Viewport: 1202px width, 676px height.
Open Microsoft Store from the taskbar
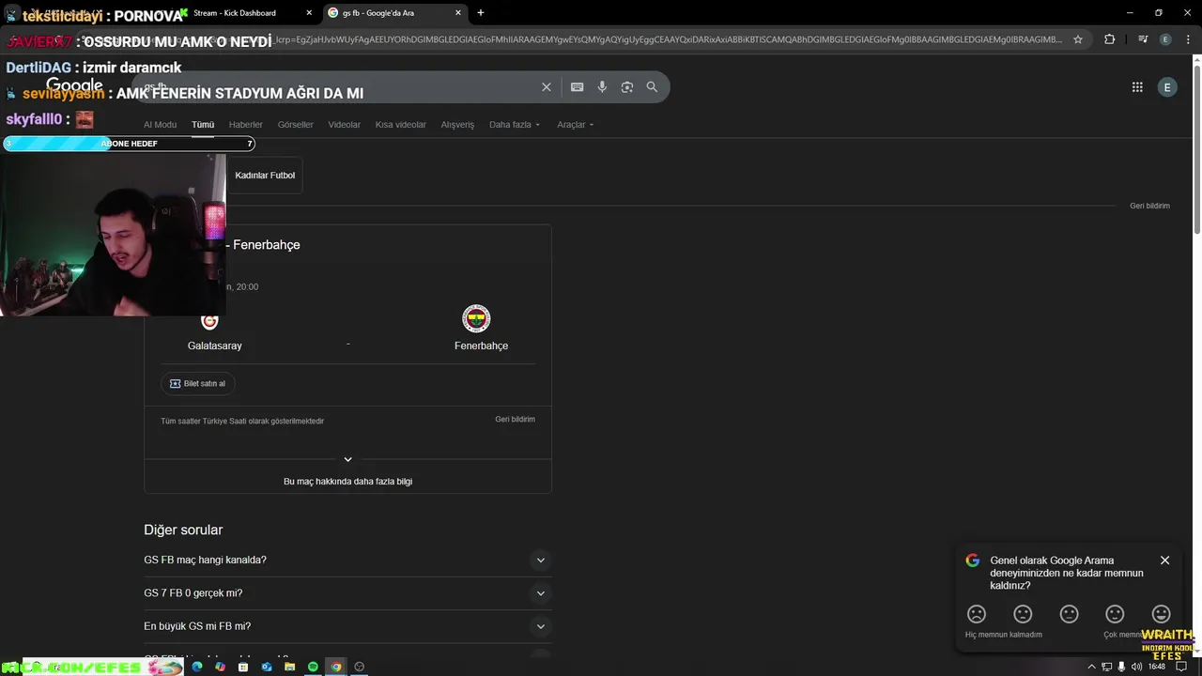243,667
